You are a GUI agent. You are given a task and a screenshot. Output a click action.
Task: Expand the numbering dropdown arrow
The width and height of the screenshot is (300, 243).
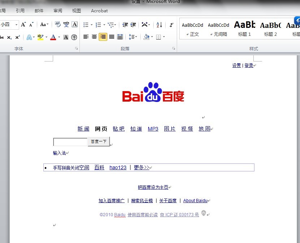pos(104,25)
